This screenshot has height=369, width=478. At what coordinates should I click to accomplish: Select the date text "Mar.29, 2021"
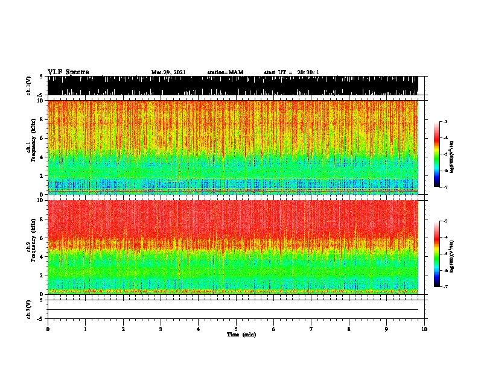(x=168, y=72)
